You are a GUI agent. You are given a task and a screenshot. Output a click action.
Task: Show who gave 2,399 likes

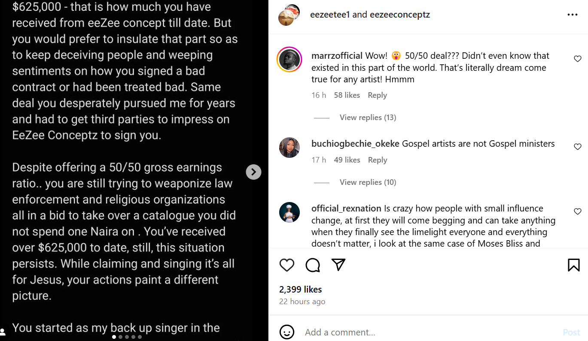(x=300, y=289)
